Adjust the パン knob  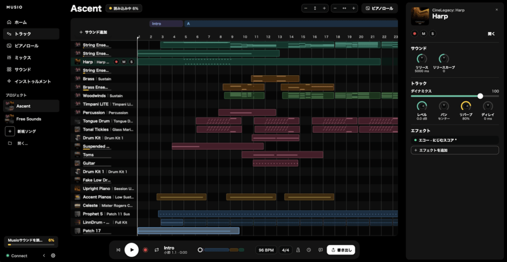pos(444,106)
